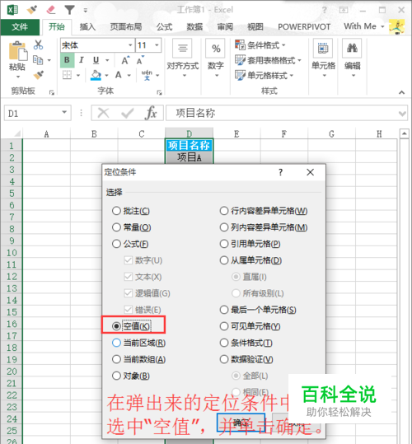The width and height of the screenshot is (412, 444).
Task: Open conditional formatting (条件格式)
Action: point(260,44)
